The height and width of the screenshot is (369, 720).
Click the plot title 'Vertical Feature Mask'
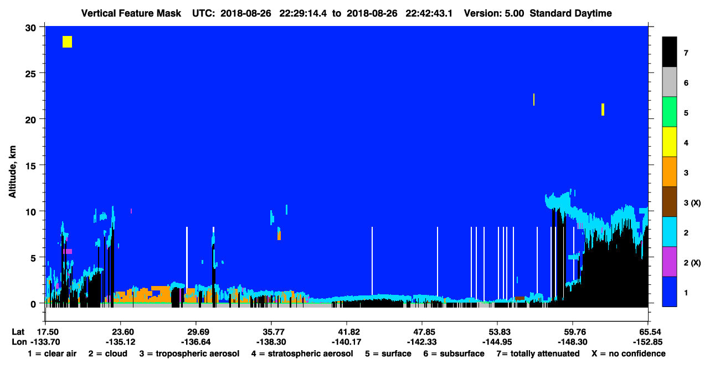(131, 13)
